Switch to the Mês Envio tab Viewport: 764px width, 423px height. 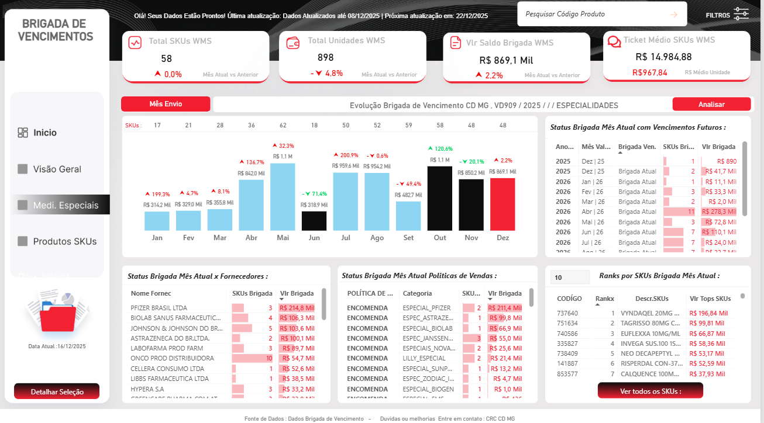coord(166,104)
